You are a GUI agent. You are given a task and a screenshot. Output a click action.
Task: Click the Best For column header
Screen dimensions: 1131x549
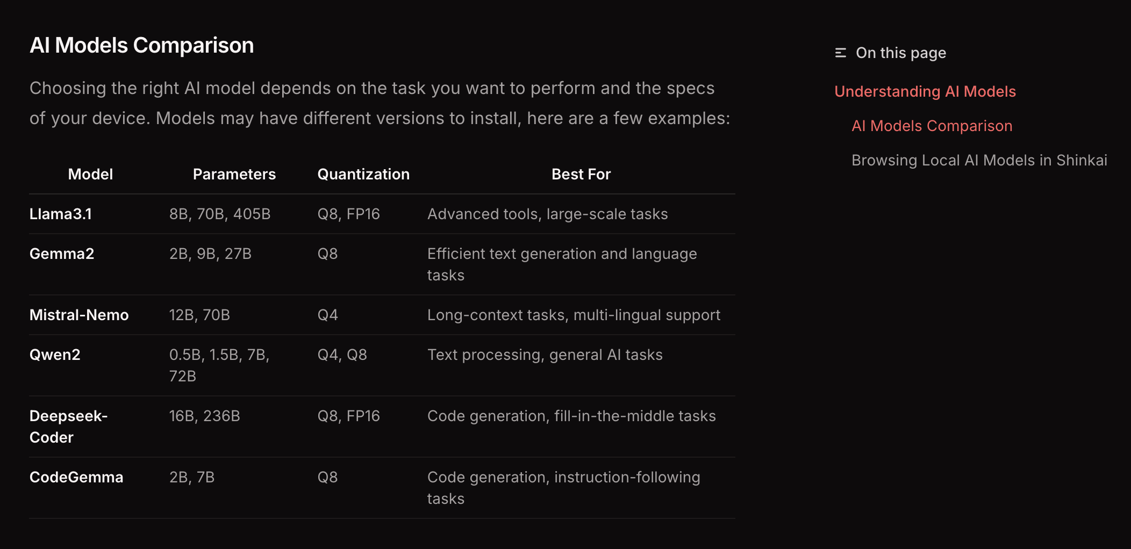581,174
